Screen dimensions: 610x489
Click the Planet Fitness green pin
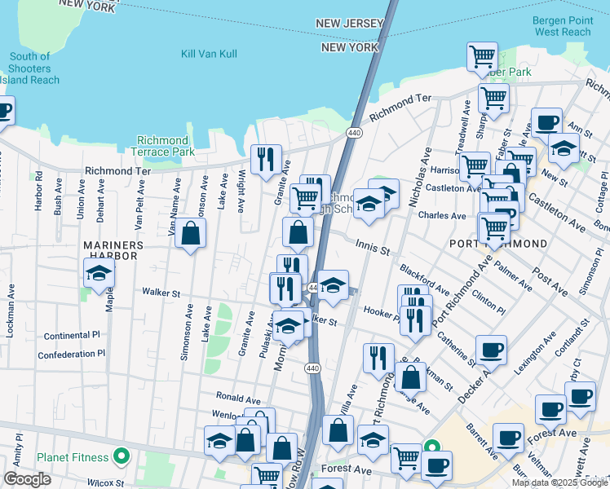[122, 456]
